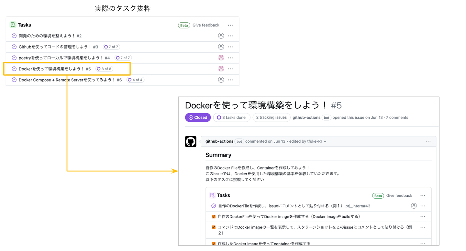Open task "poetryを使ってローカルで環境構築をしよう！ #4"
This screenshot has height=251, width=466.
64,58
